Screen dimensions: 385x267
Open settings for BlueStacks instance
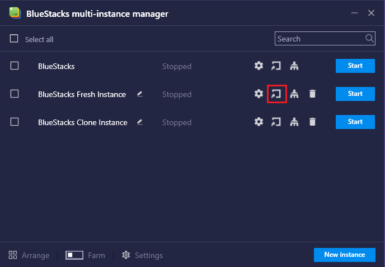coord(259,66)
